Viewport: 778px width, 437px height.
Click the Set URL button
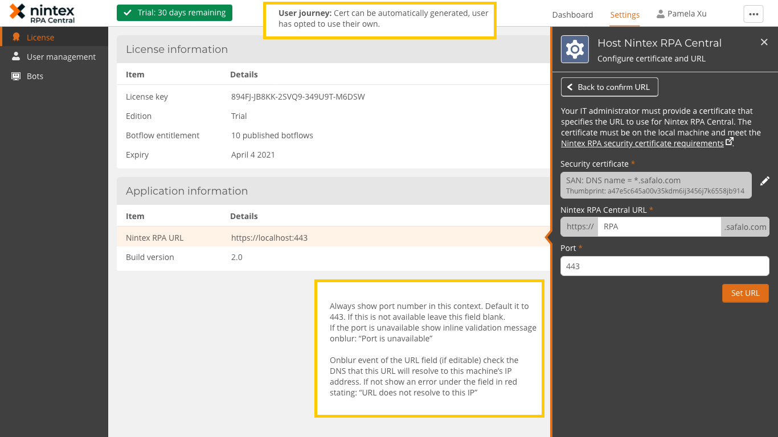746,293
